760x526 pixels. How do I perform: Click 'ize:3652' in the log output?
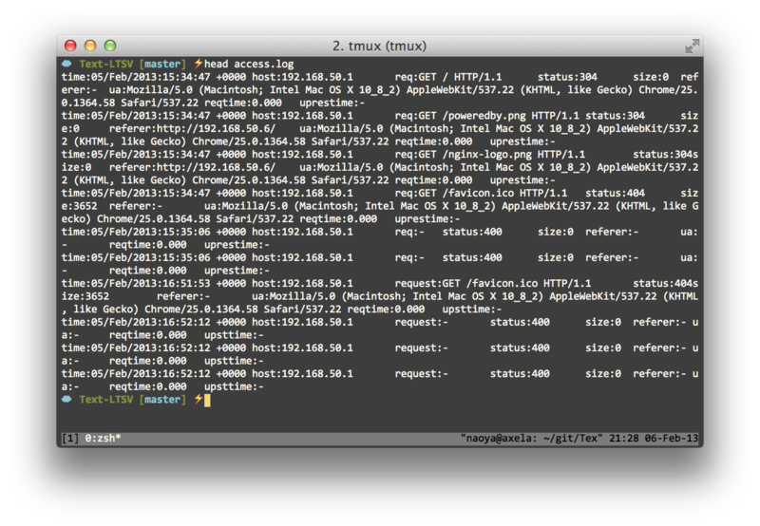85,296
